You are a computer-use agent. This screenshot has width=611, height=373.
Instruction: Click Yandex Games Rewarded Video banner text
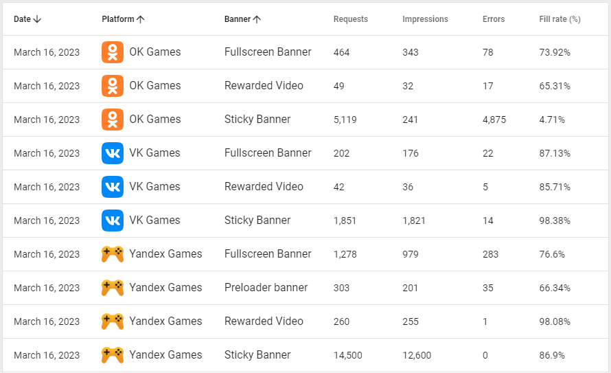[264, 321]
